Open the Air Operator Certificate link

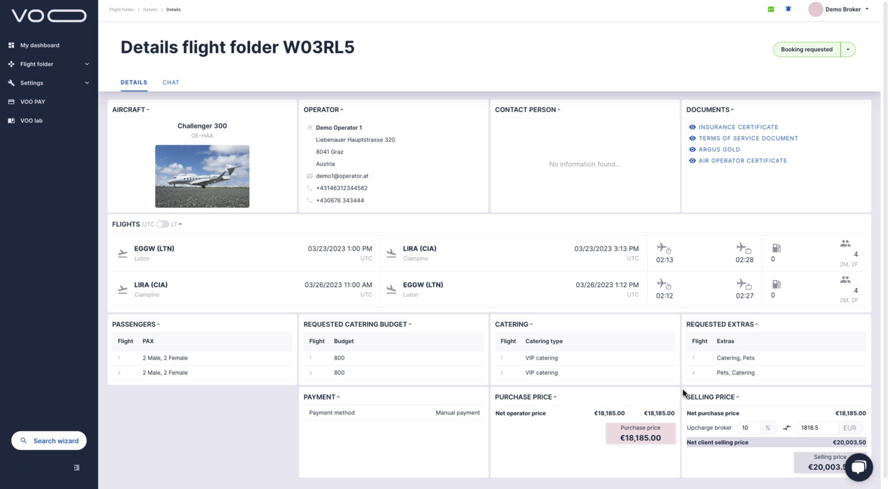click(x=742, y=160)
